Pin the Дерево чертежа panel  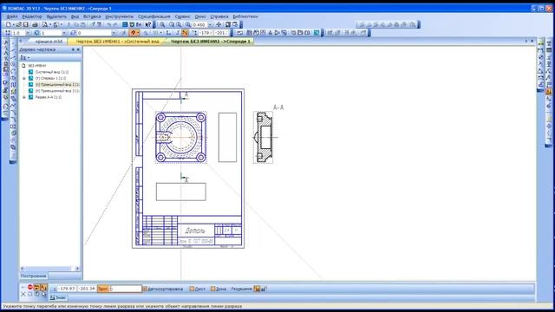[x=73, y=50]
